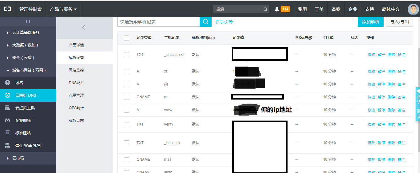This screenshot has height=173, width=420.
Task: Open the 解析设置 menu item
Action: coord(76,58)
